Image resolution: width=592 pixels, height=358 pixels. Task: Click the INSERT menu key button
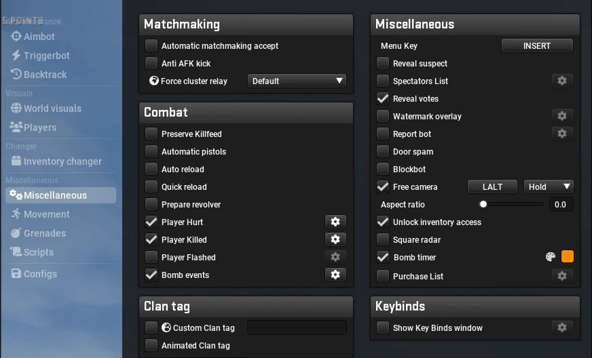(x=537, y=45)
